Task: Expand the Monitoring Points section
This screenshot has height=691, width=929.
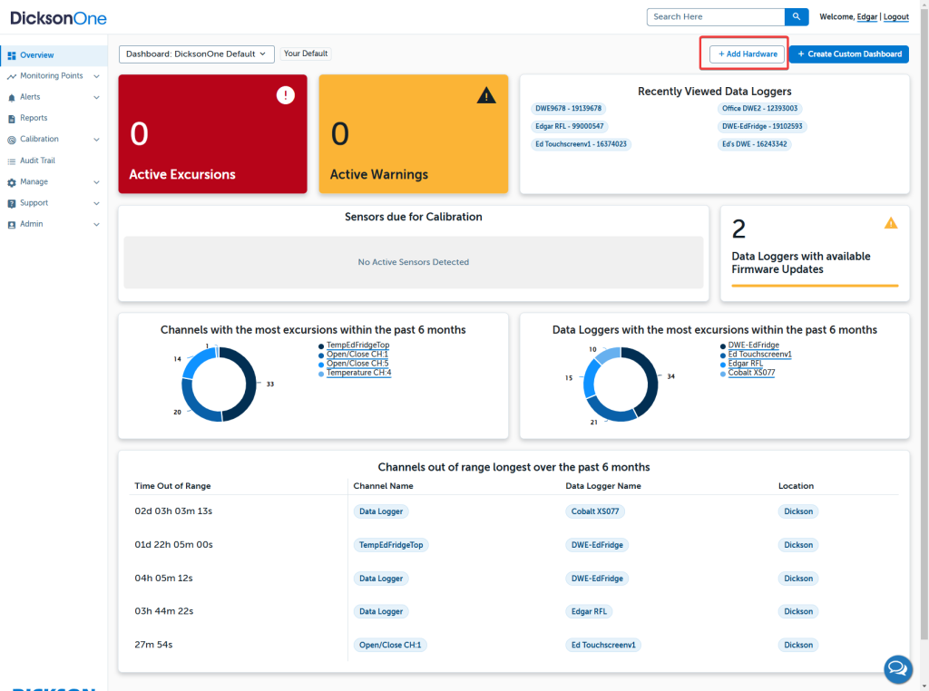Action: (x=98, y=75)
